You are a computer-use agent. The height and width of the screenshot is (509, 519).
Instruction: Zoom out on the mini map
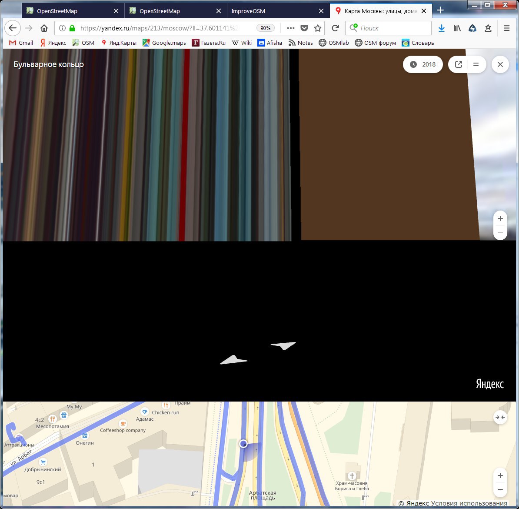click(500, 489)
